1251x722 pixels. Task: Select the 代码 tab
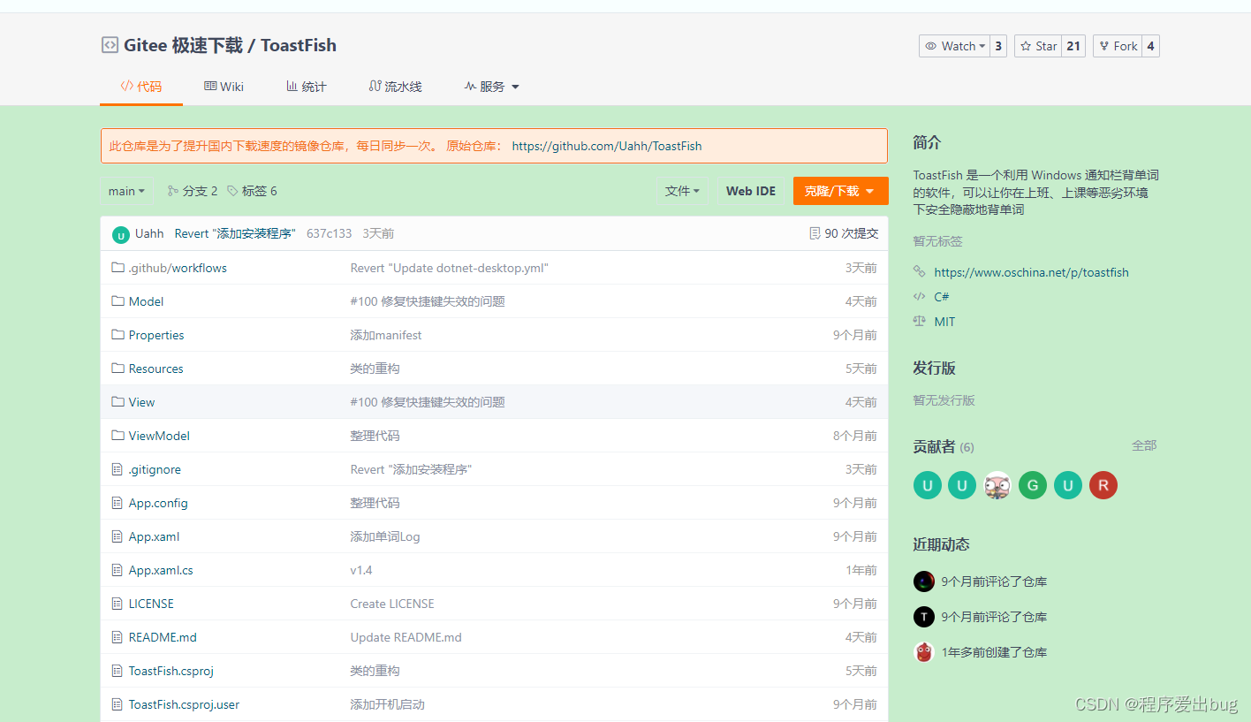click(x=141, y=86)
